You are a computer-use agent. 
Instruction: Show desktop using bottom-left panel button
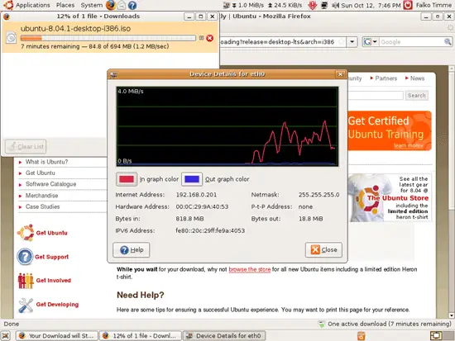click(x=6, y=336)
